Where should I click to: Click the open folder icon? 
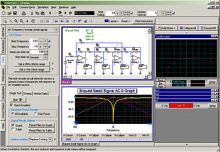[9, 13]
